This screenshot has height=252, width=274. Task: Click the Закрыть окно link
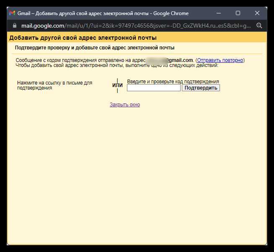click(x=125, y=105)
